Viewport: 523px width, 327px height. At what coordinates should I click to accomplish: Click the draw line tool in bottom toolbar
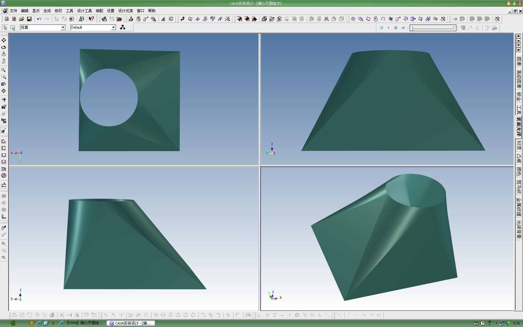(x=106, y=315)
